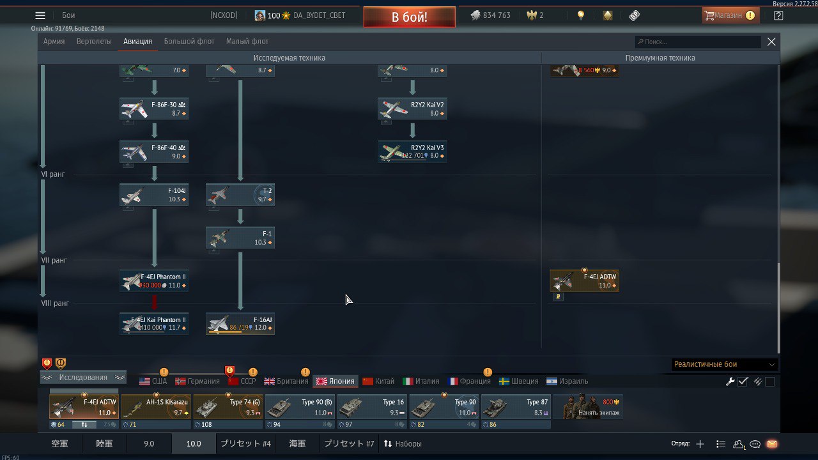Select the Германия nation tab
The width and height of the screenshot is (818, 460).
[x=197, y=381]
